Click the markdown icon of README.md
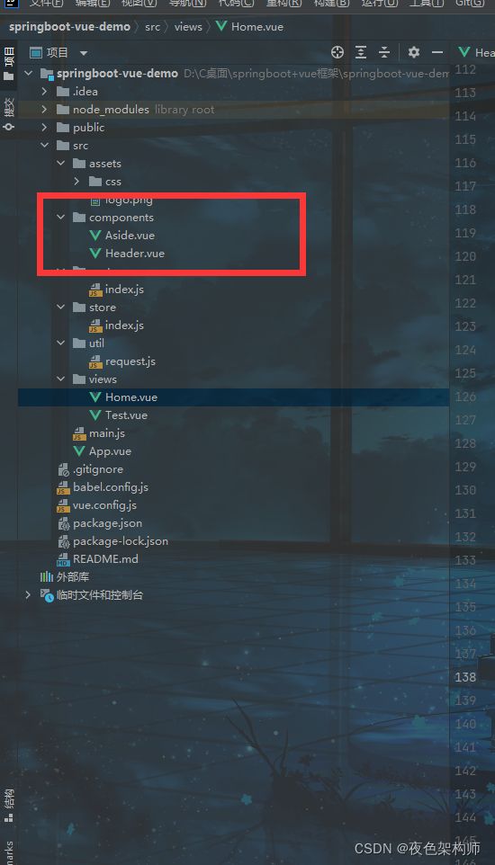This screenshot has height=865, width=495. click(x=63, y=559)
